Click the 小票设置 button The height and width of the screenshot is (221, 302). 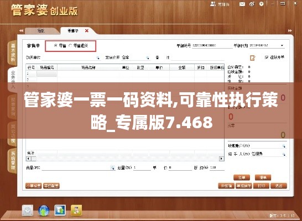click(34, 186)
